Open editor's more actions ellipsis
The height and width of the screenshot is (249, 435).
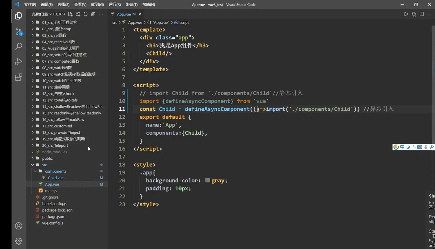point(429,14)
